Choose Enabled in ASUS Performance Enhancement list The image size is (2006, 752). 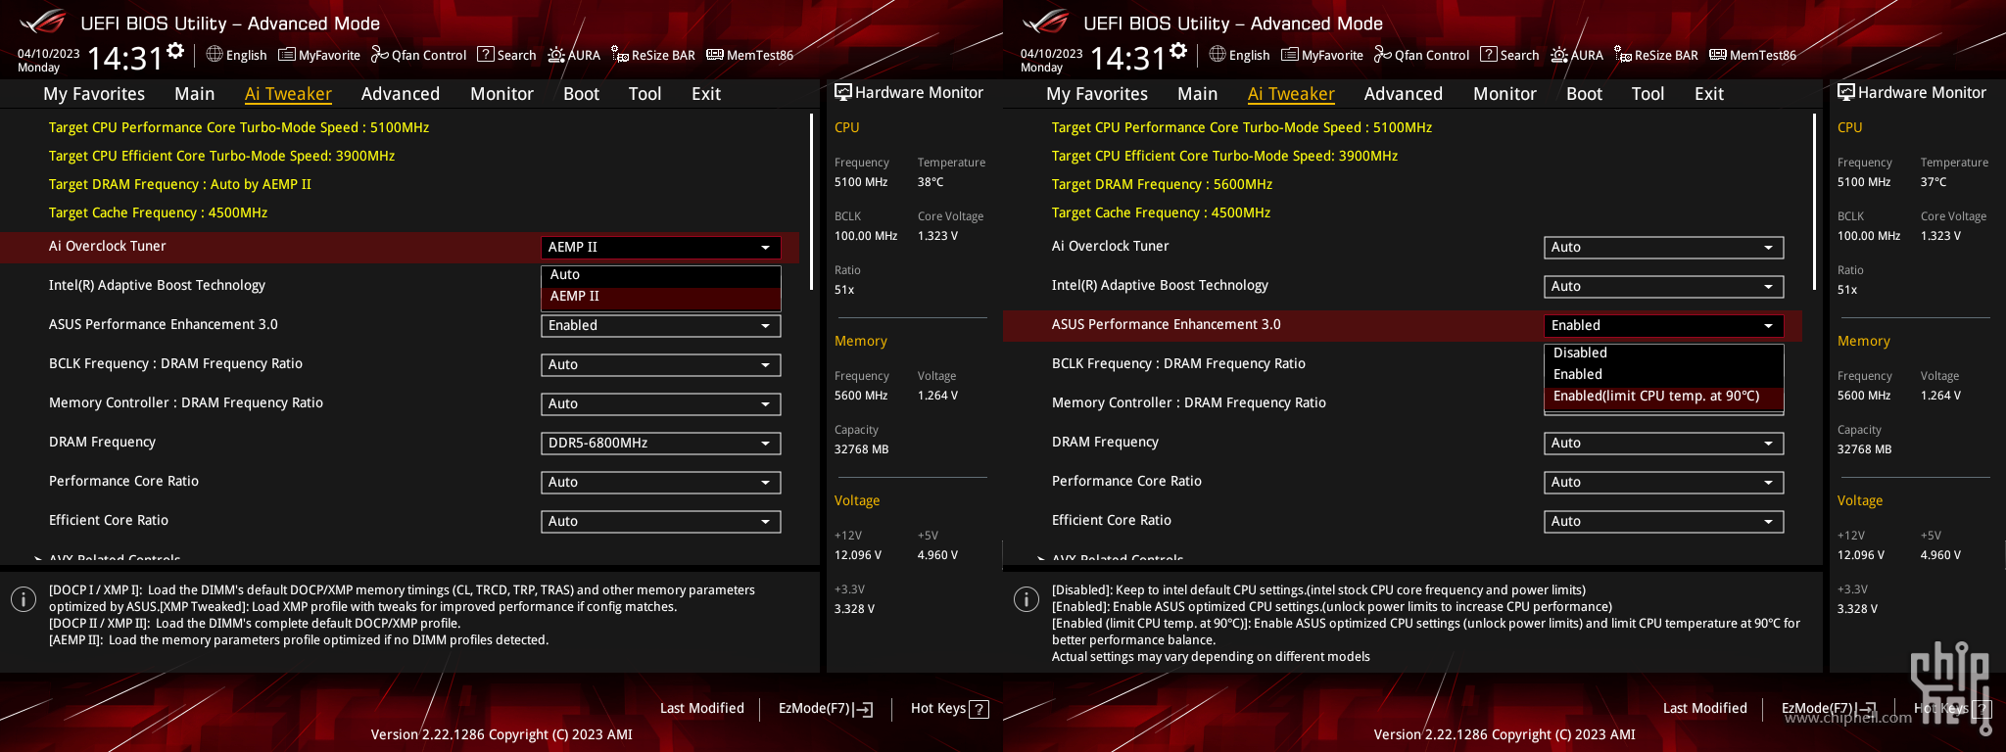1663,375
